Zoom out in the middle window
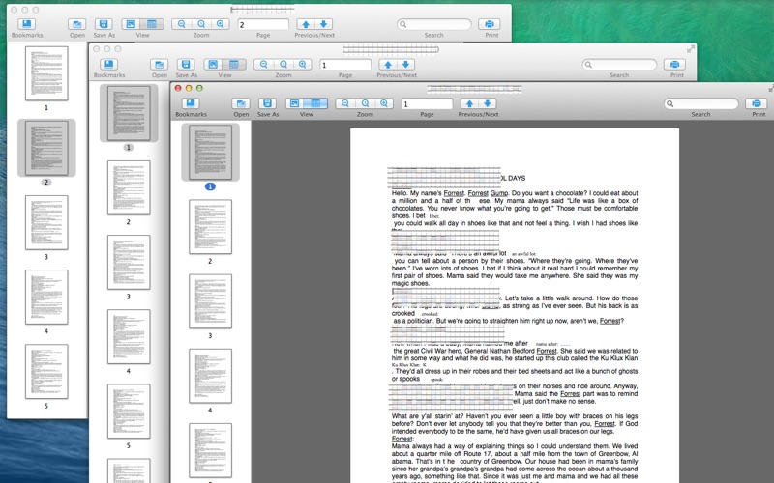 pos(263,65)
